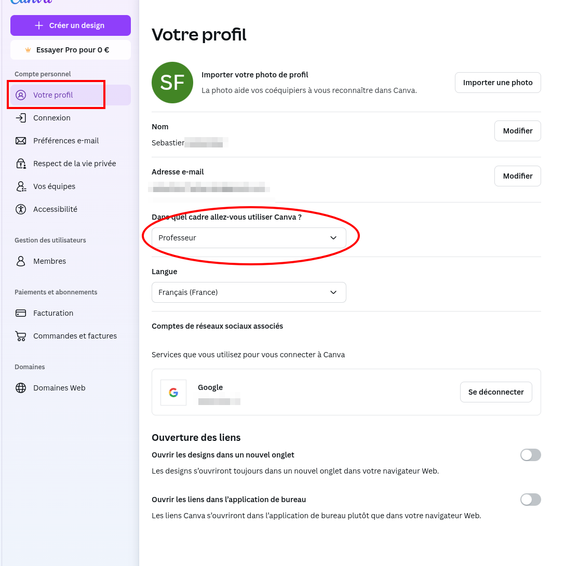Click the Google logo icon
Image resolution: width=565 pixels, height=566 pixels.
pyautogui.click(x=173, y=393)
